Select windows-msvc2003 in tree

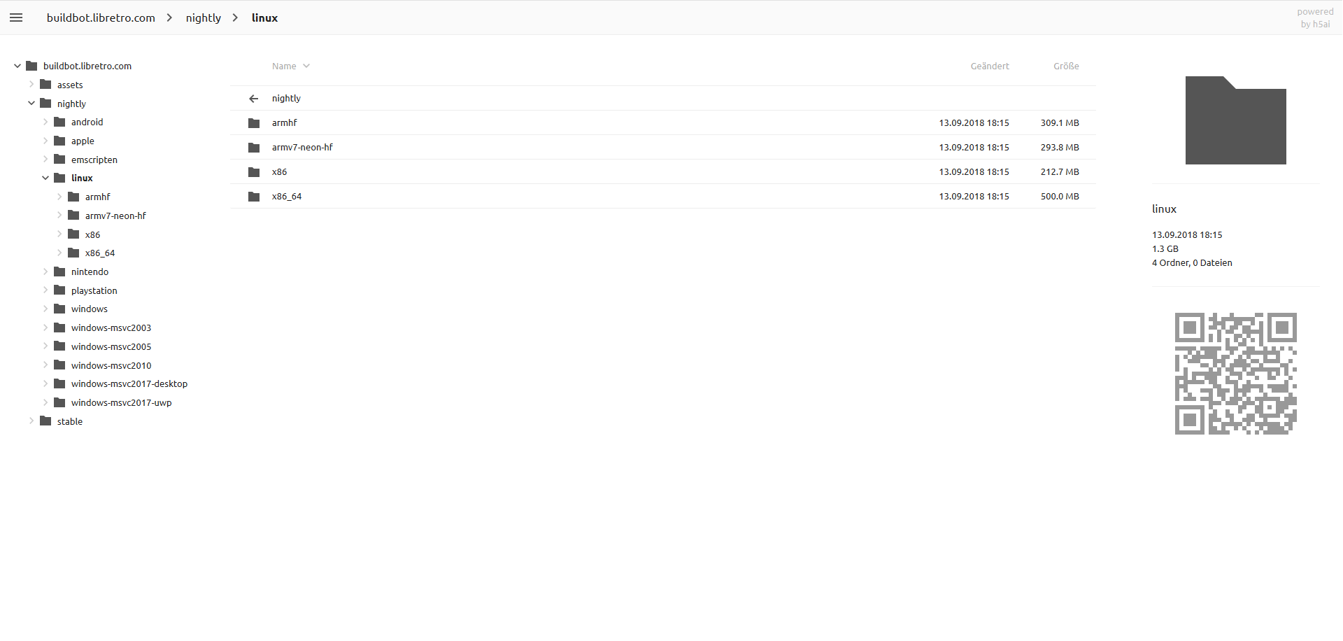coord(111,327)
